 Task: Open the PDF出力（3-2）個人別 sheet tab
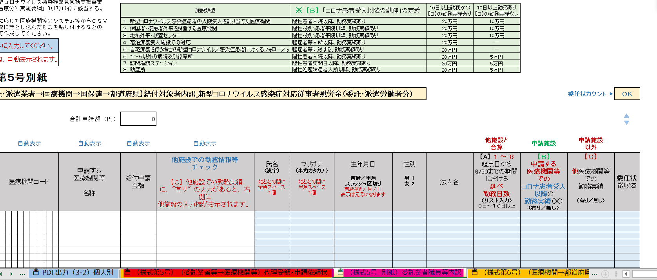73,273
